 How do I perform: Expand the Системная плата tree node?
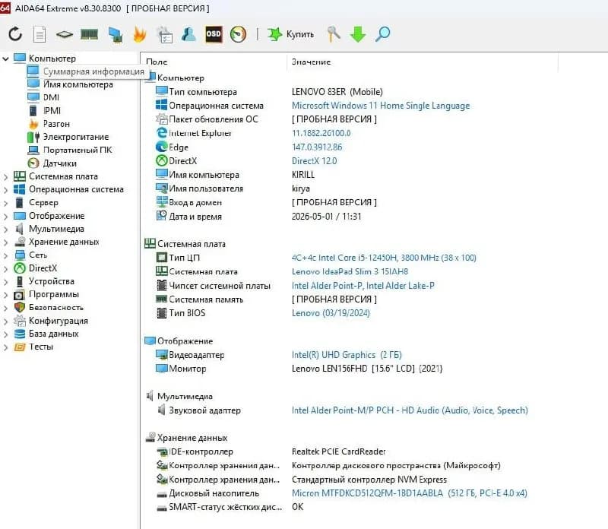click(x=5, y=177)
